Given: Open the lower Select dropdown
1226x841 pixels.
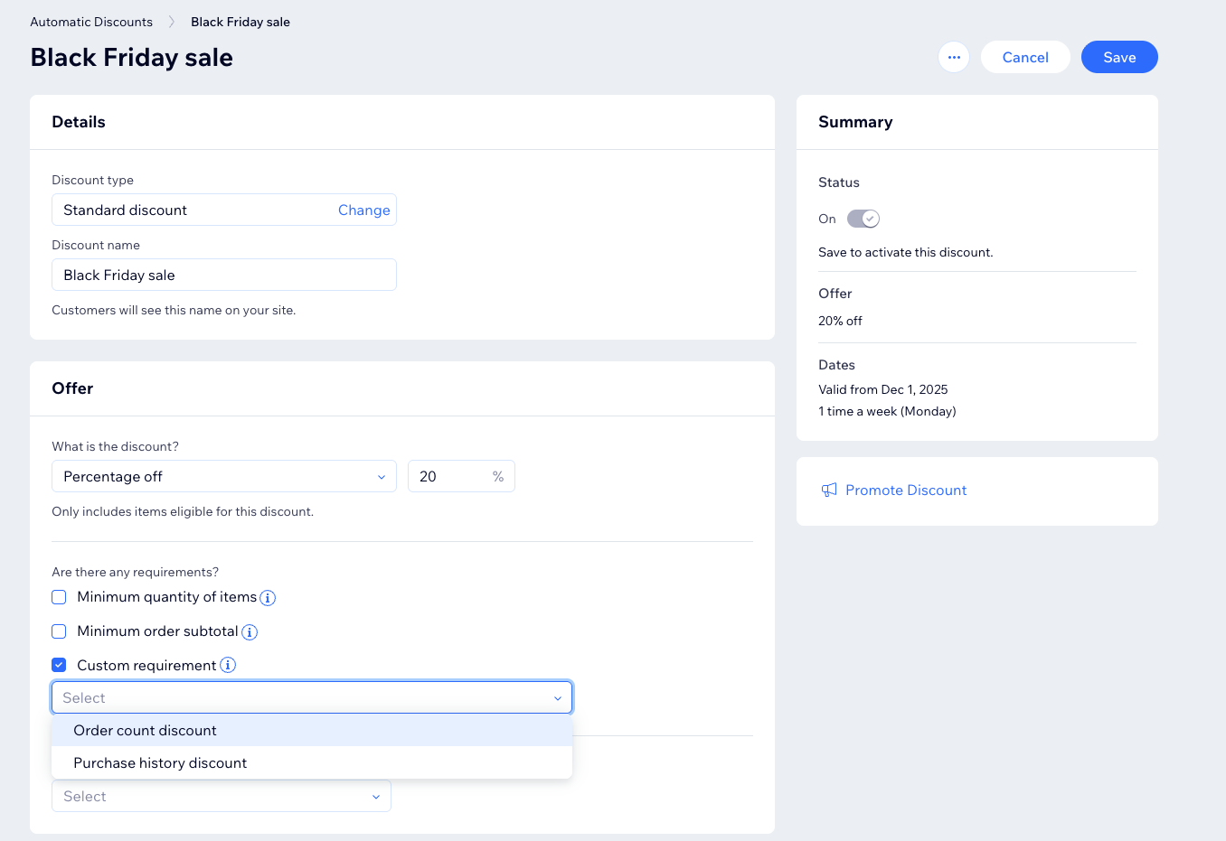Looking at the screenshot, I should point(222,796).
